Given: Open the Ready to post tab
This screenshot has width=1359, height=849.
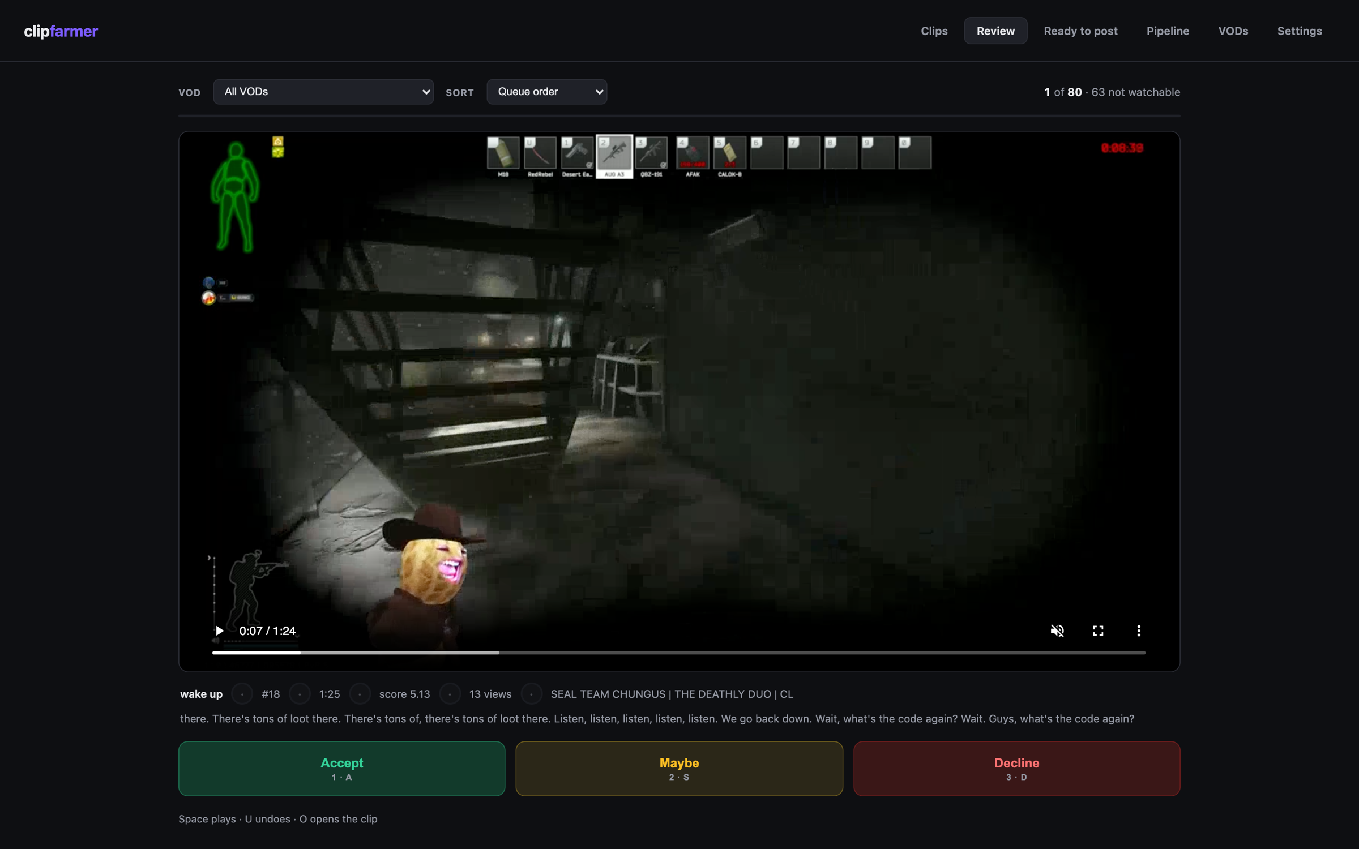Looking at the screenshot, I should [x=1080, y=31].
